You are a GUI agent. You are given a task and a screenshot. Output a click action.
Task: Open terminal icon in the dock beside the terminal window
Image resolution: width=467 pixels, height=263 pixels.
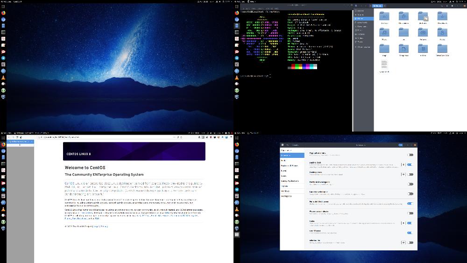point(237,32)
